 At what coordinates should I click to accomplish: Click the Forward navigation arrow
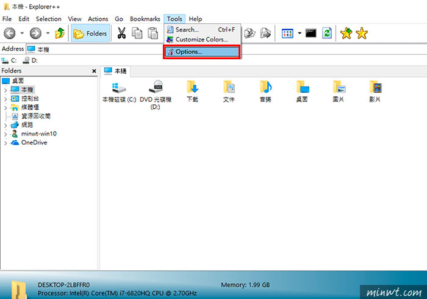click(35, 34)
